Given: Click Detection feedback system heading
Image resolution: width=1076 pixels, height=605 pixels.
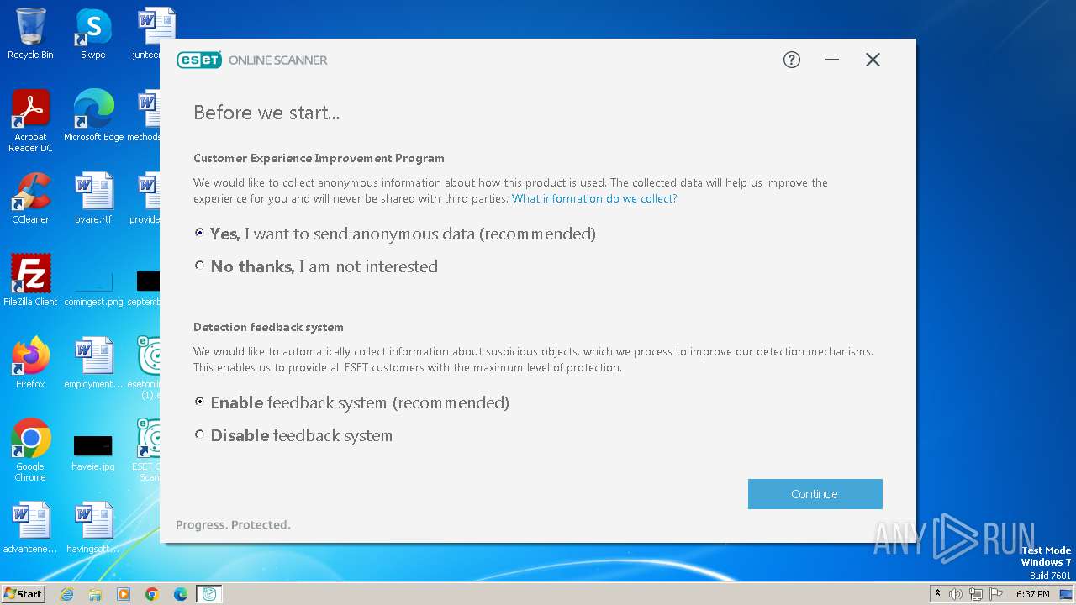Looking at the screenshot, I should [268, 327].
